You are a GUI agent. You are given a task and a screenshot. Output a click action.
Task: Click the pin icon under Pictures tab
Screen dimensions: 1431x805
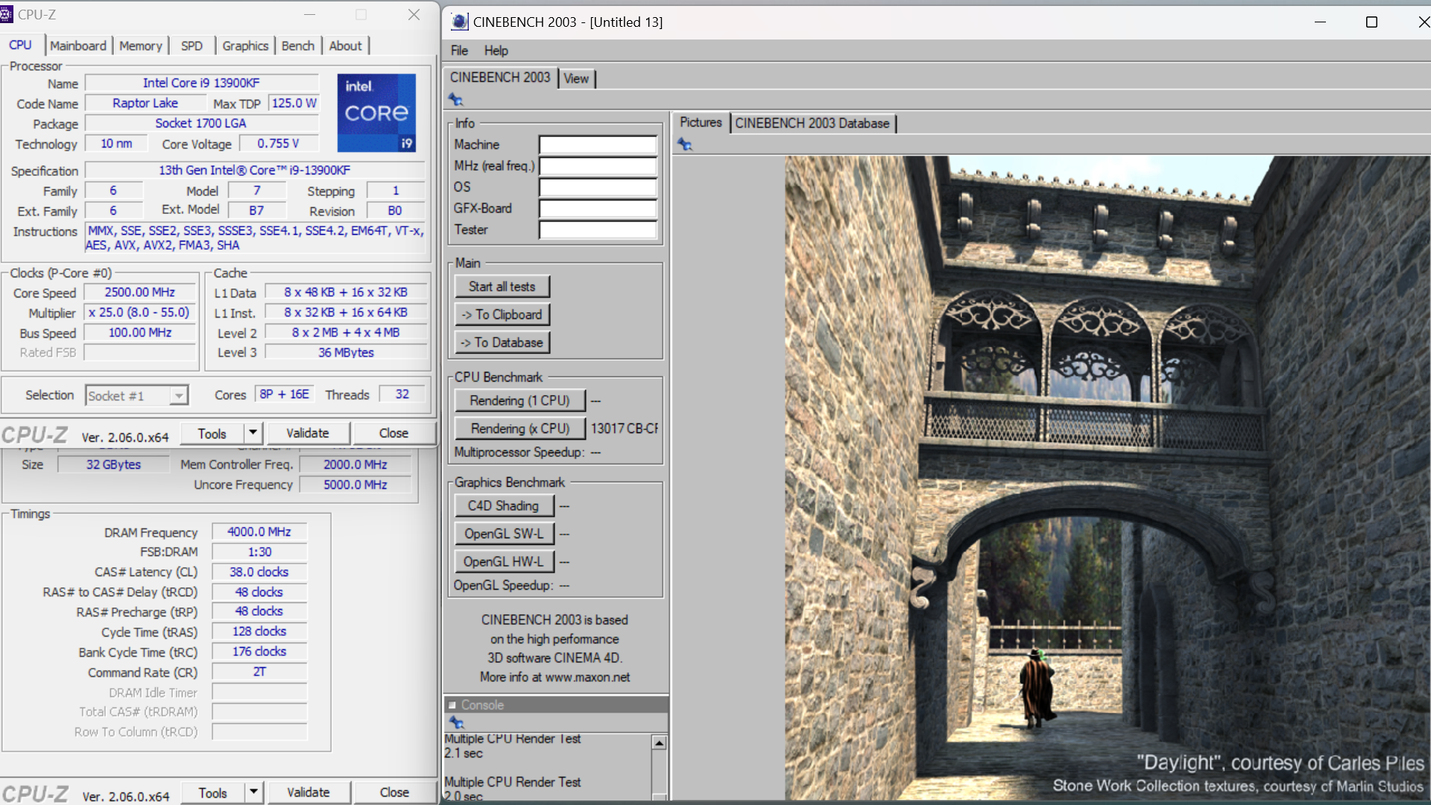[x=685, y=145]
